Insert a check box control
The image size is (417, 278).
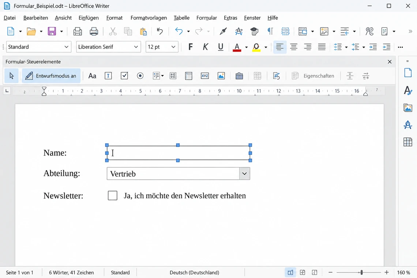(124, 76)
